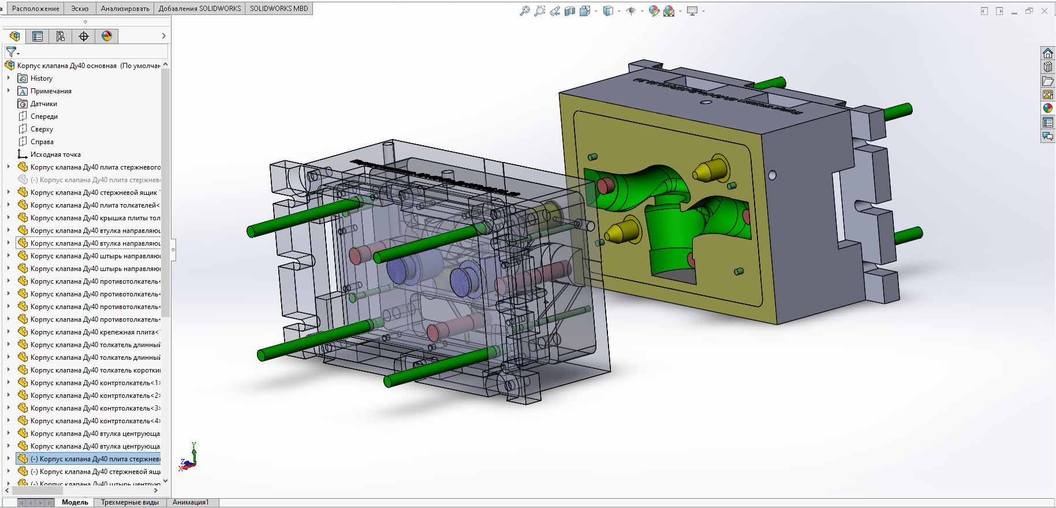Screen dimensions: 1056x508
Task: Toggle the Hide/Show Items eye icon
Action: click(x=631, y=11)
